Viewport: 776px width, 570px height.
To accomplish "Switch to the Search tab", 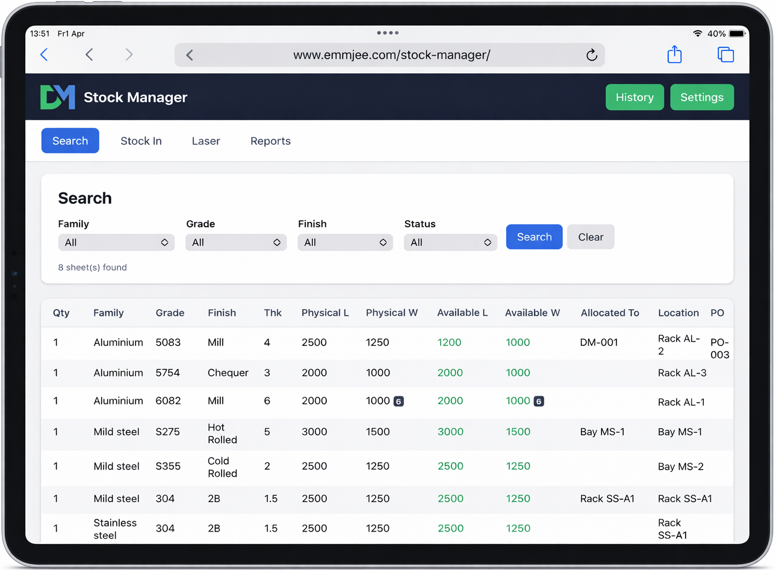I will pyautogui.click(x=70, y=141).
